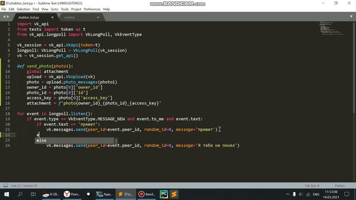Select line number 24 in the gutter

coord(8,146)
